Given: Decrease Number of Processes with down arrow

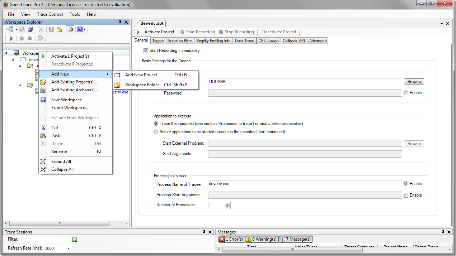Looking at the screenshot, I should pos(227,207).
